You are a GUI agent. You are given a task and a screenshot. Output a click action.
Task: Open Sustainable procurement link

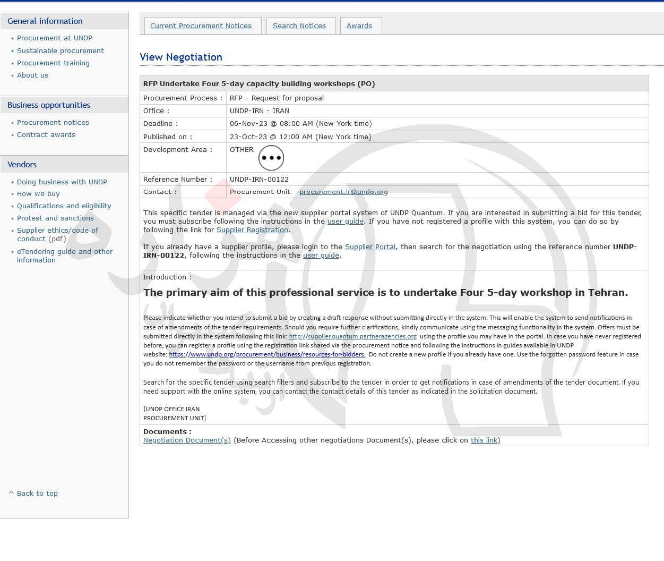click(60, 51)
